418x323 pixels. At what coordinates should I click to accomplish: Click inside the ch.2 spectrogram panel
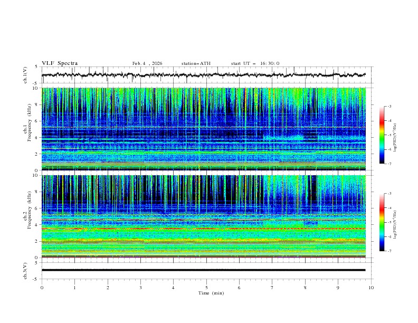[x=203, y=216]
